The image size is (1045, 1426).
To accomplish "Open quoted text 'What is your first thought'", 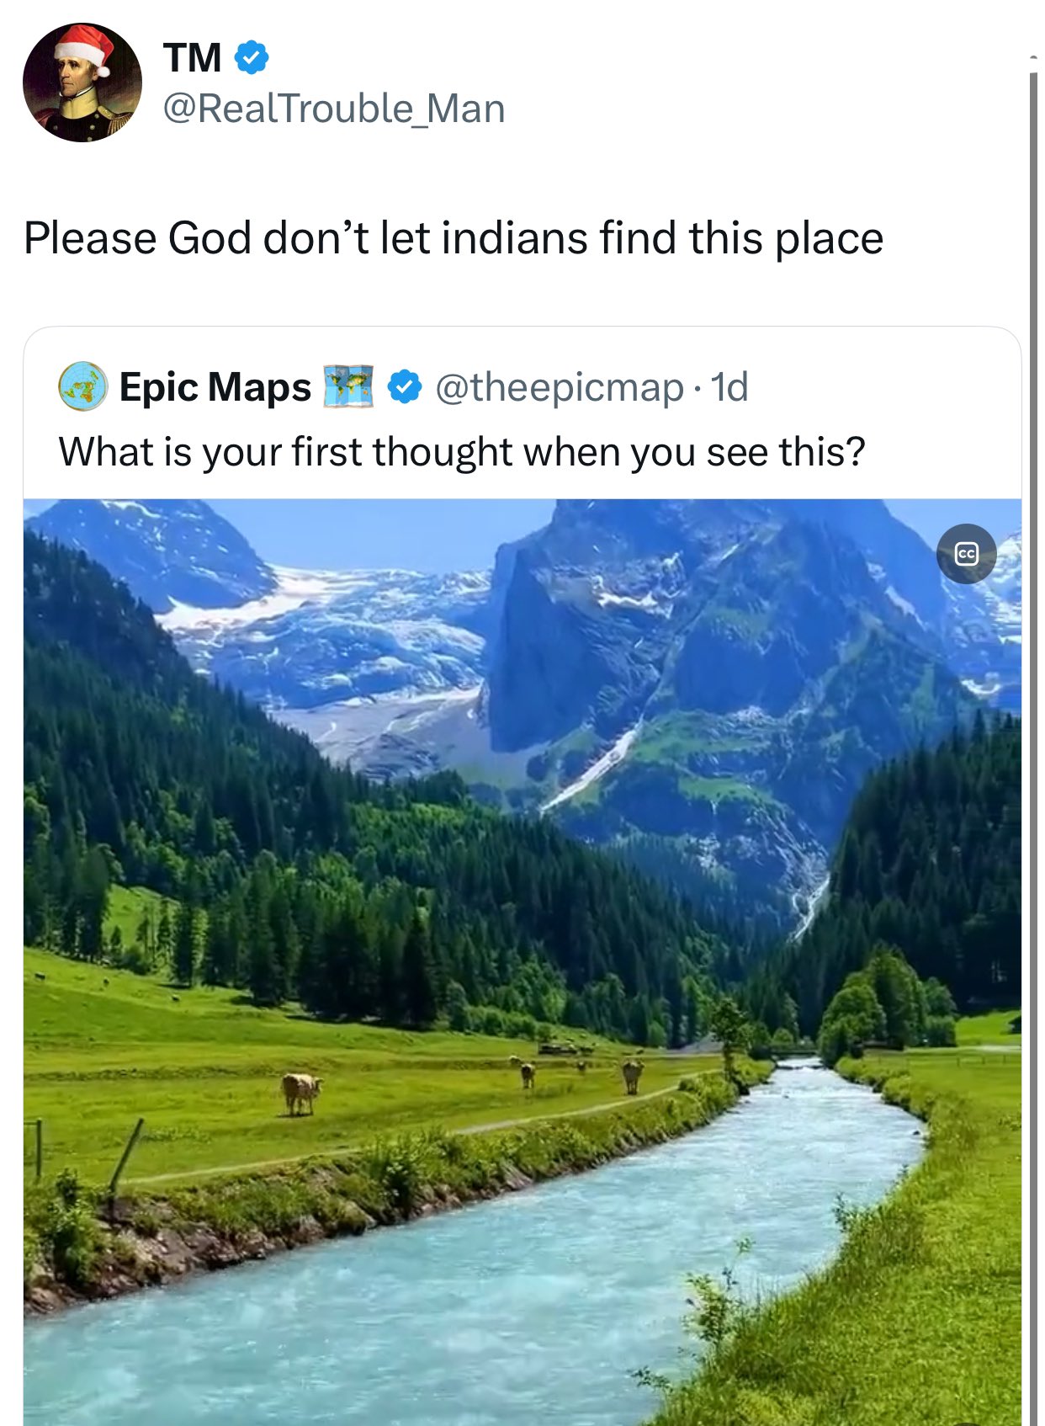I will pos(462,452).
